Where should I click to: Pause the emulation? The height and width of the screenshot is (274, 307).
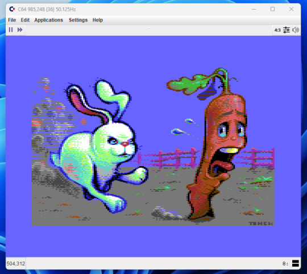[x=11, y=30]
